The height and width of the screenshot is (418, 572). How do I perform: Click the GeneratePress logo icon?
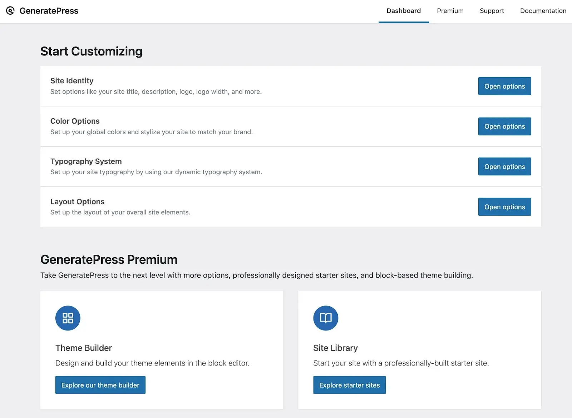coord(10,11)
